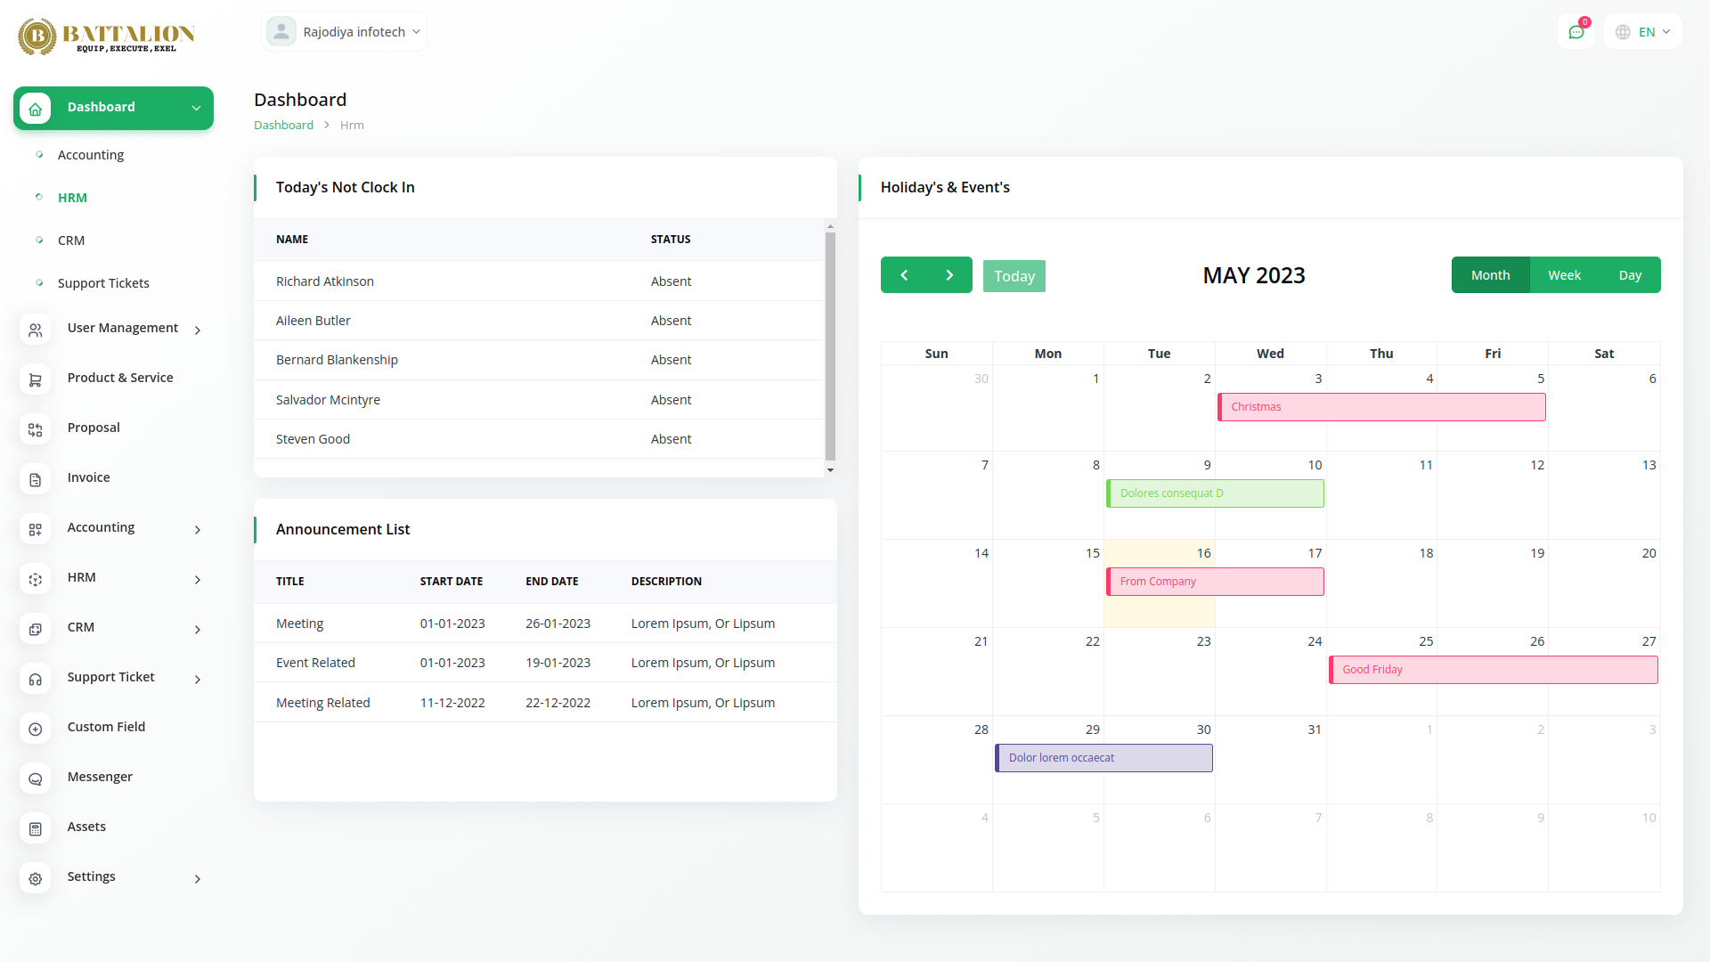Open the Custom Field plus icon
This screenshot has height=962, width=1710.
point(35,729)
